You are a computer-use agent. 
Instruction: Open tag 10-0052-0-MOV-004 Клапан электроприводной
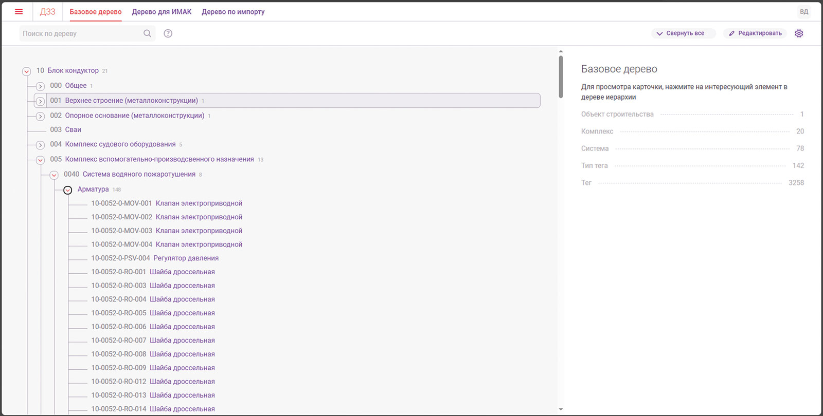pos(167,244)
